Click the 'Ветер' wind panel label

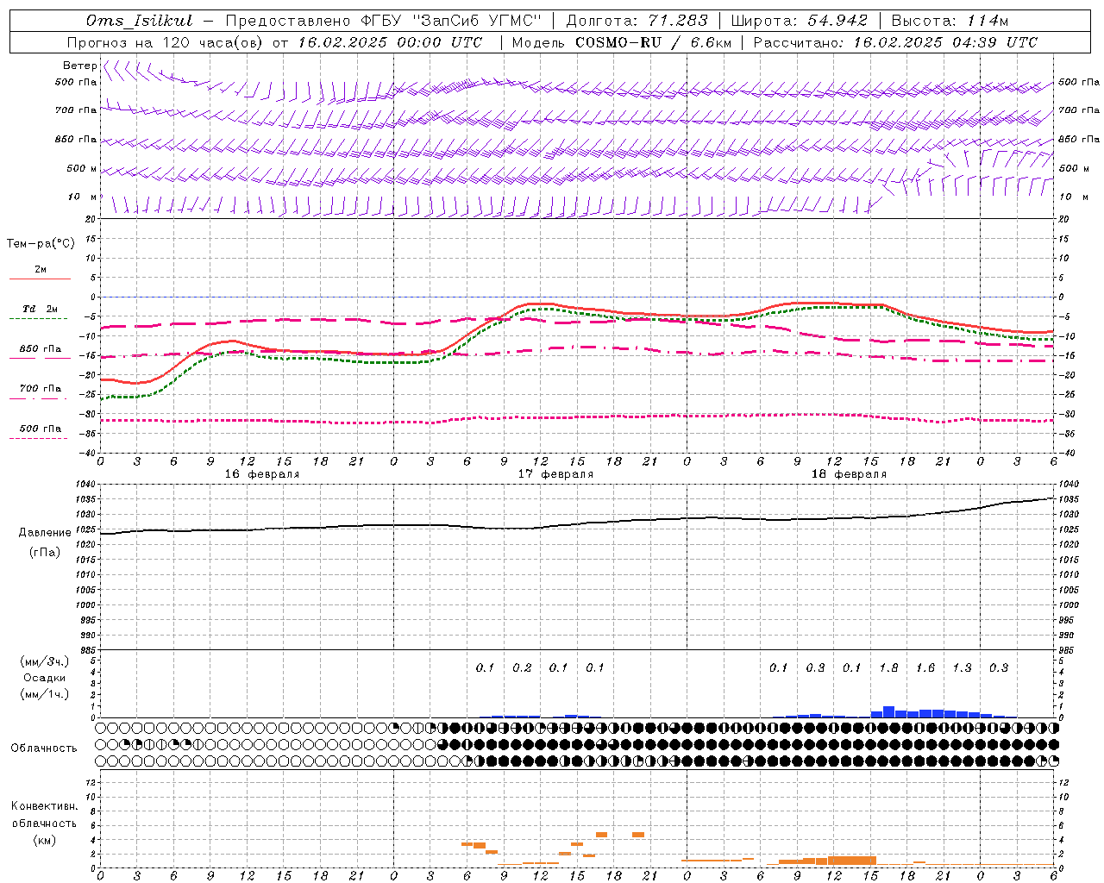point(79,66)
